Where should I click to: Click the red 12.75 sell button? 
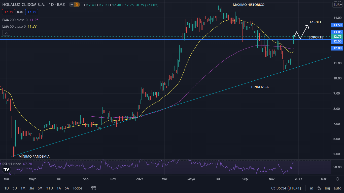point(9,12)
